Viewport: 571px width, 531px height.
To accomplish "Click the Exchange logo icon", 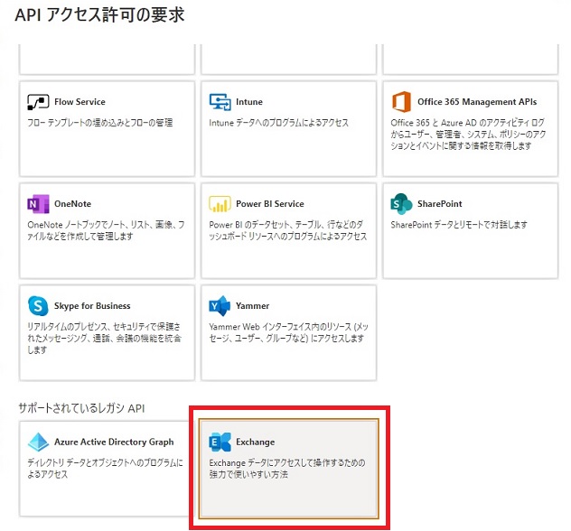I will [220, 442].
